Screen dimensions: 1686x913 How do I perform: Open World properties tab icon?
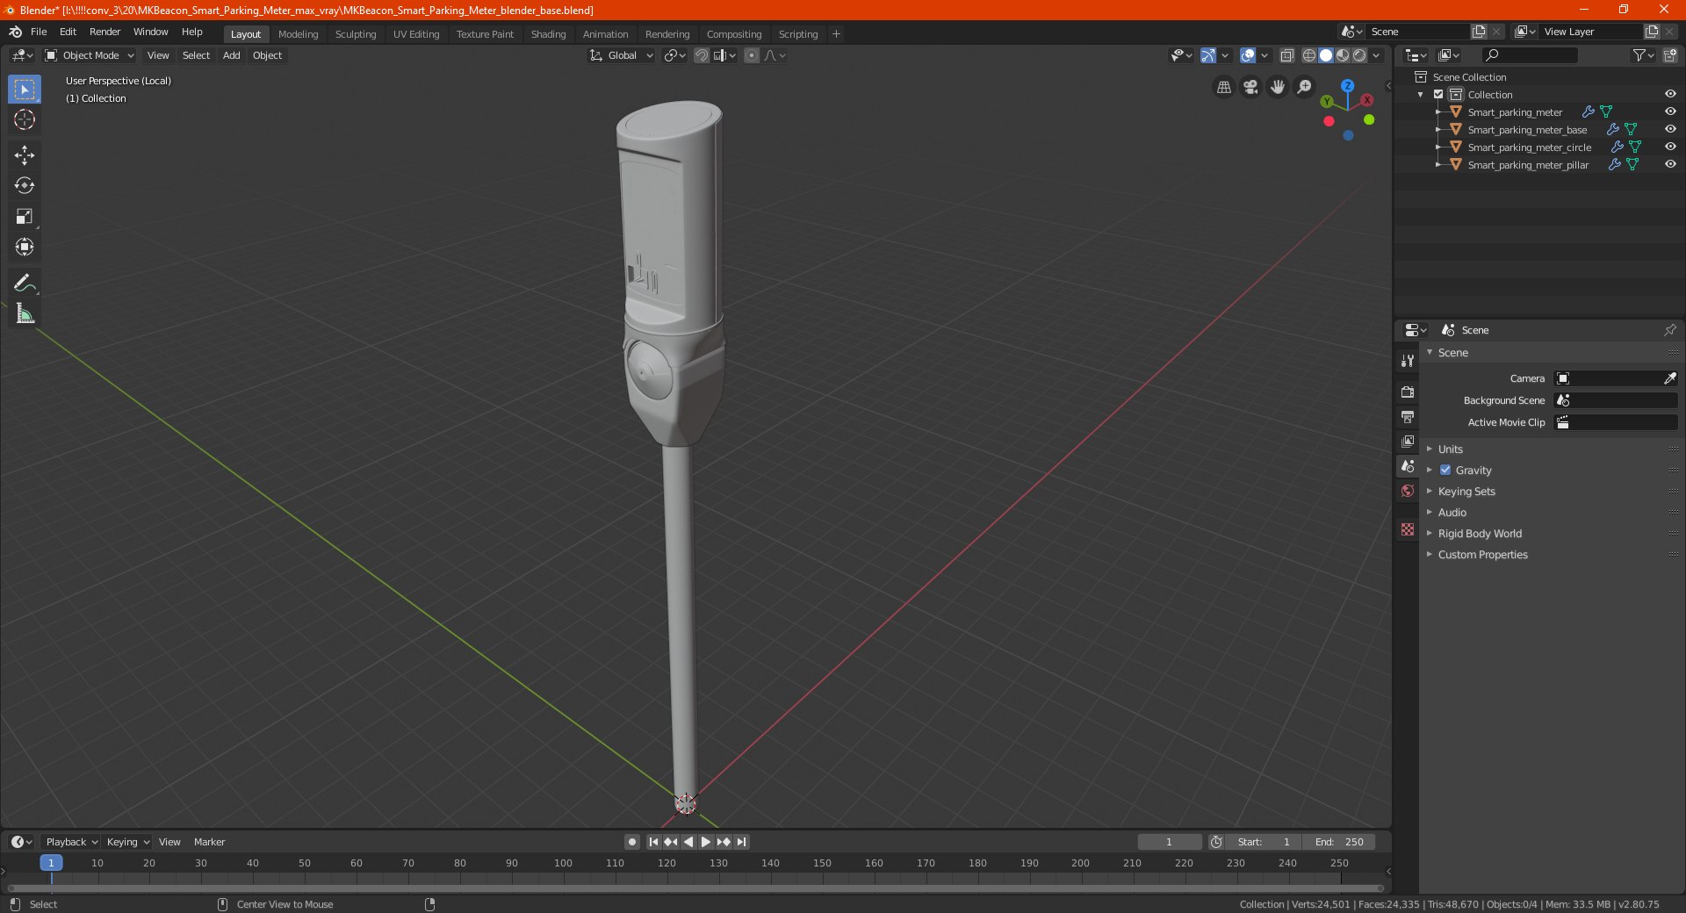pos(1408,491)
